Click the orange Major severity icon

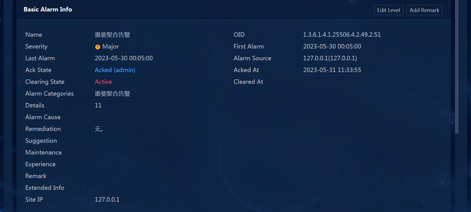[x=98, y=47]
